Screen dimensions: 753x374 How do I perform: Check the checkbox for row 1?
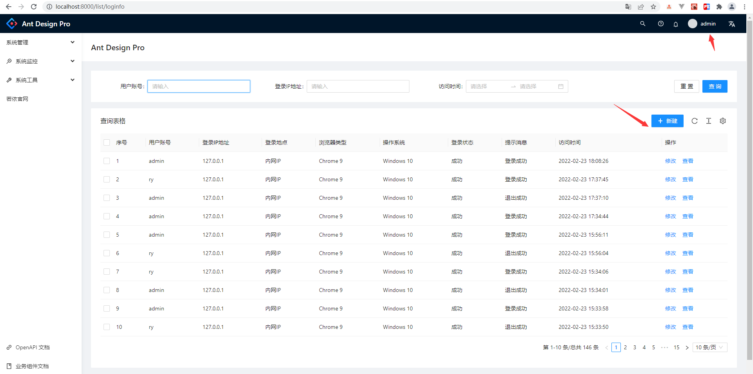[107, 161]
